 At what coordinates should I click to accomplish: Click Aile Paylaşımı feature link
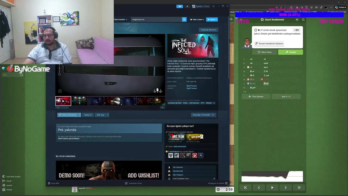point(178,175)
